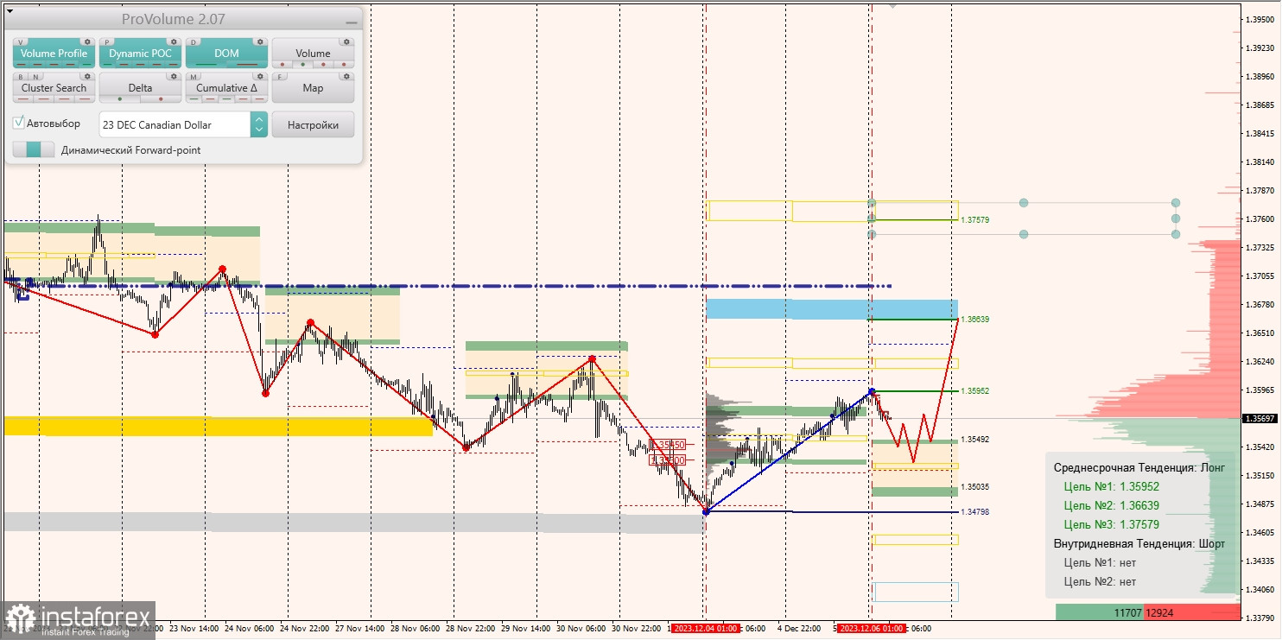Screen dimensions: 1282x640
Task: Click the D hotkey tag on DOM
Action: coord(194,42)
